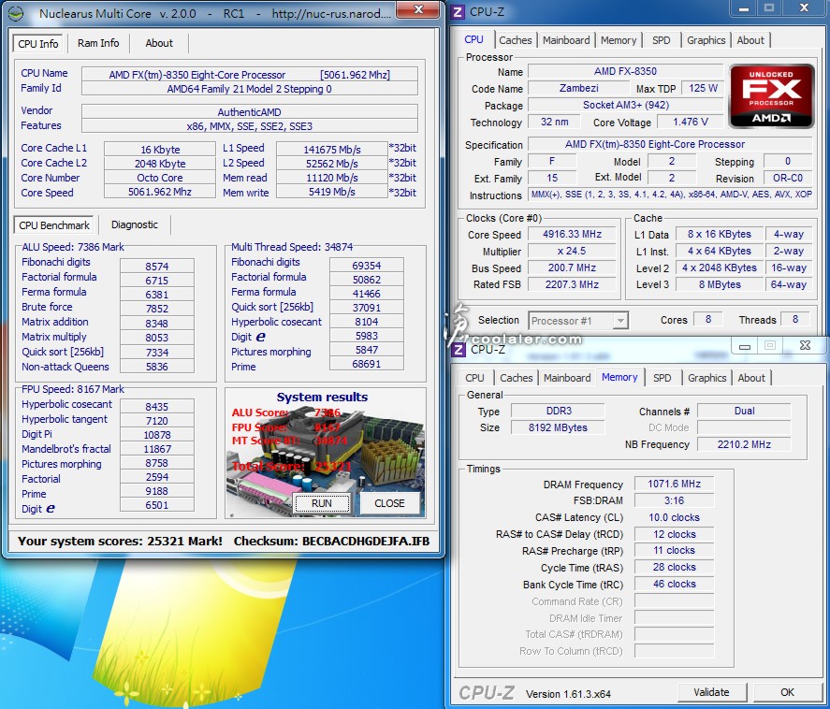Click the memory Size 8192 MBytes value
Viewport: 830px width, 709px height.
click(x=559, y=427)
